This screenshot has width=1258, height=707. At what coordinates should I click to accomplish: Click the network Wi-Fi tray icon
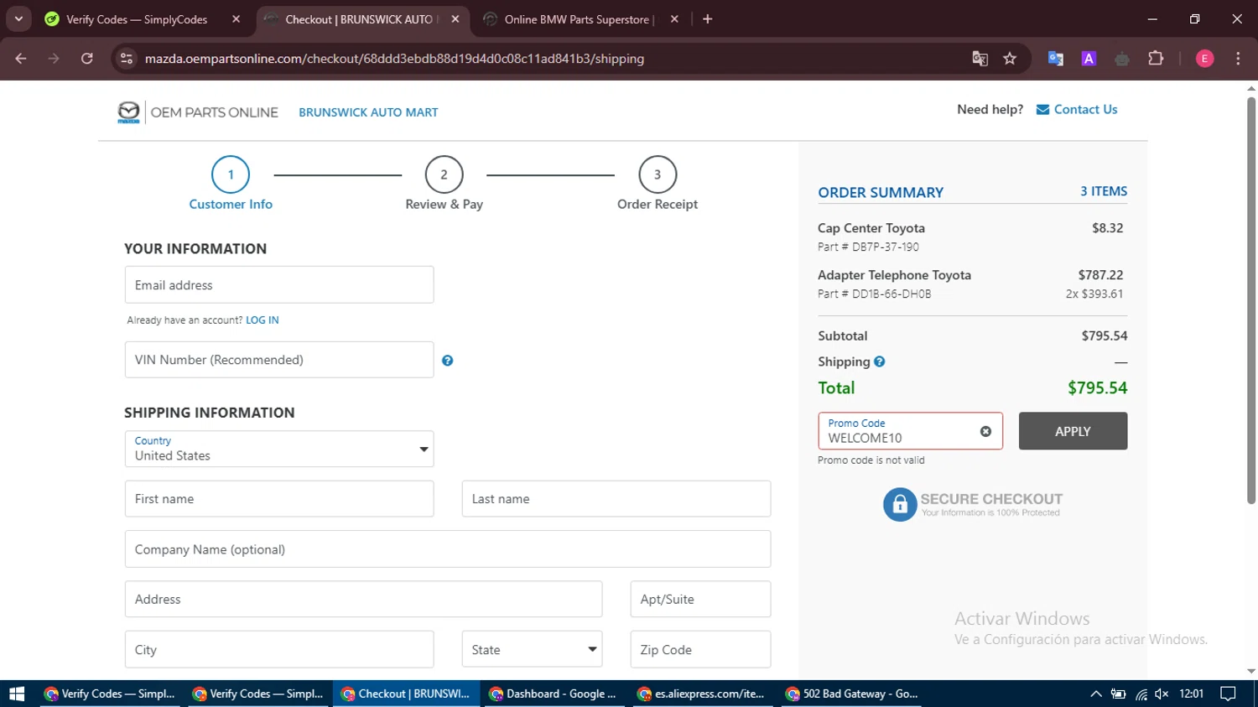(x=1141, y=694)
